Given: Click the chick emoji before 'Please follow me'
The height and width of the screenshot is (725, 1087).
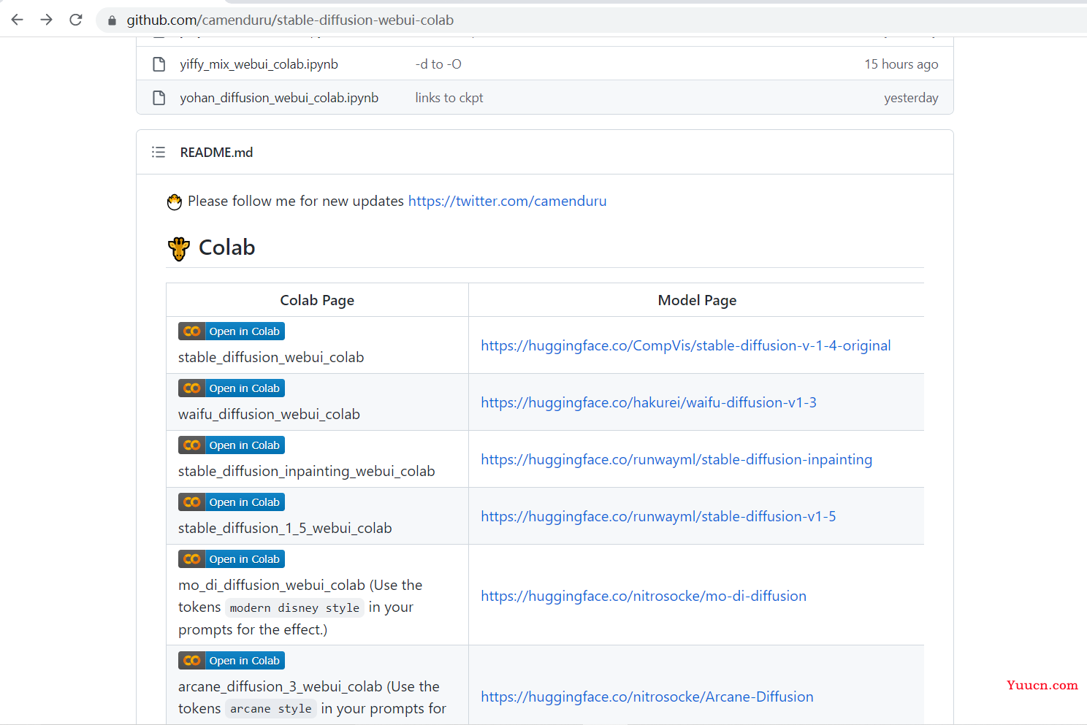Looking at the screenshot, I should (x=174, y=202).
